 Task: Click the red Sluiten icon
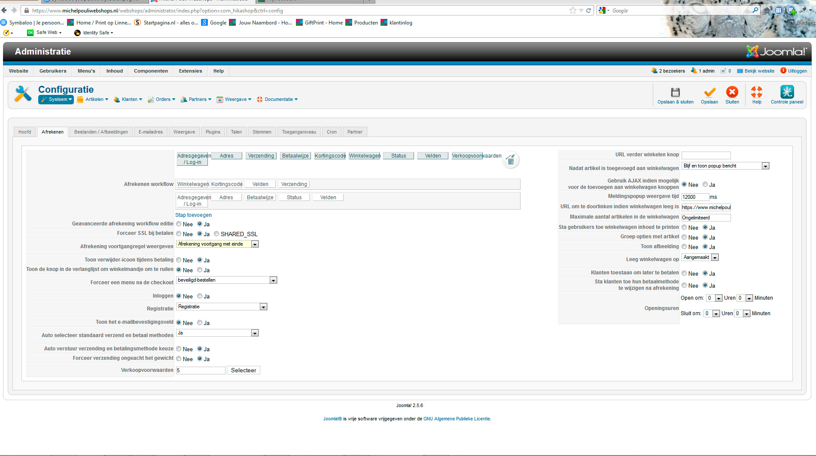pyautogui.click(x=732, y=92)
